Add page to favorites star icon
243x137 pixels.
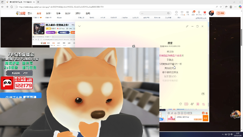[221, 7]
